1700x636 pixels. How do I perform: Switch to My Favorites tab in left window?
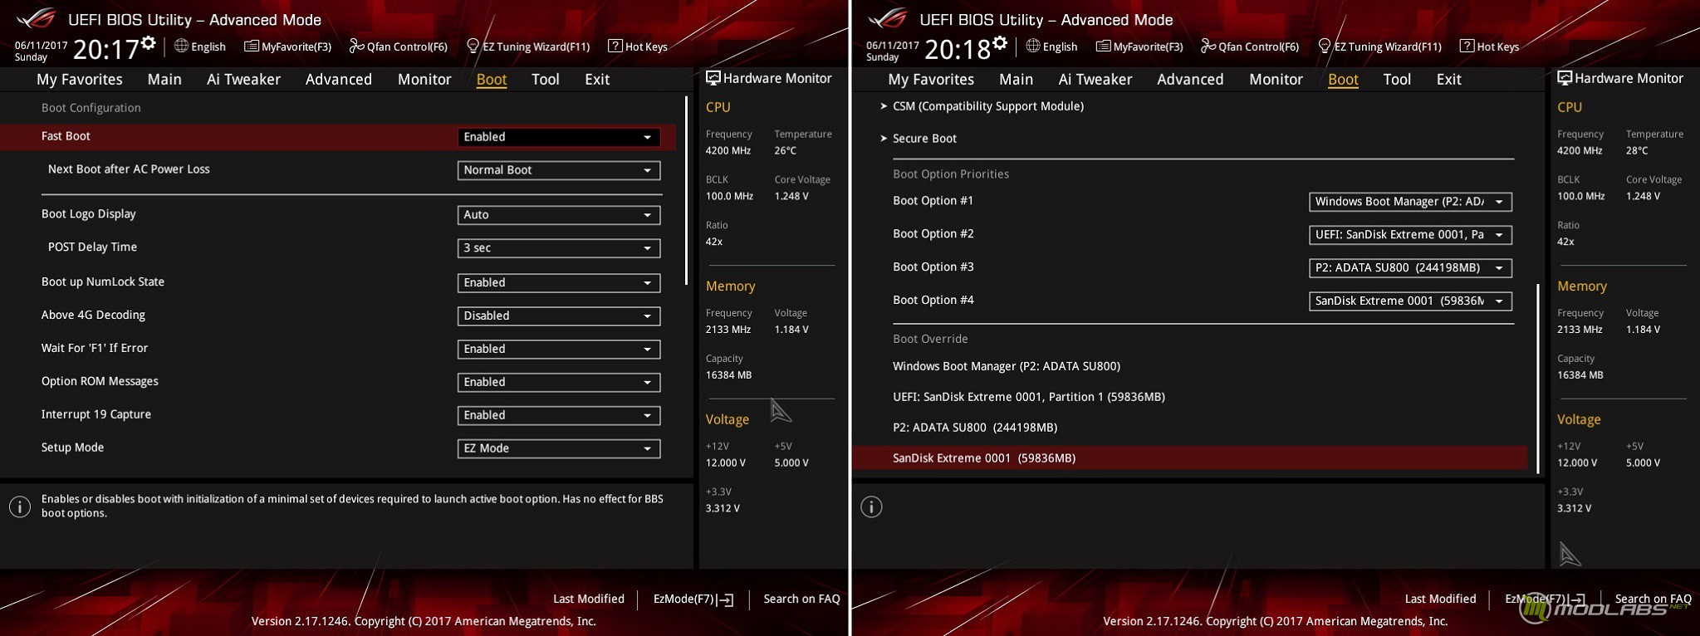click(80, 80)
